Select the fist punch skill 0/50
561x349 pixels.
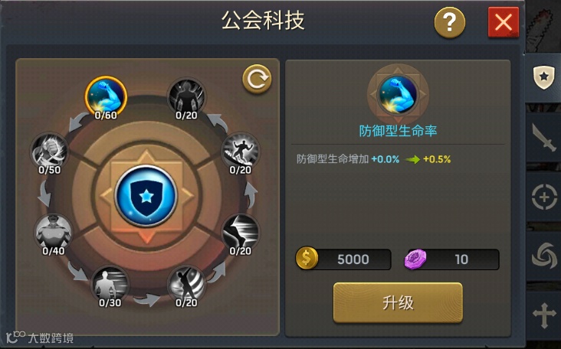[x=49, y=152]
